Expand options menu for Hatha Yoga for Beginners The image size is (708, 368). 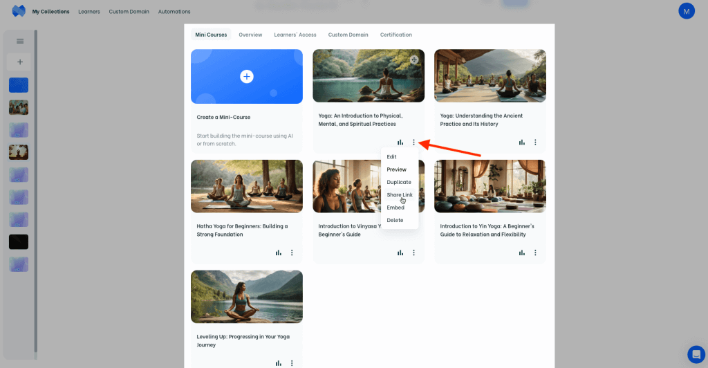pos(292,253)
